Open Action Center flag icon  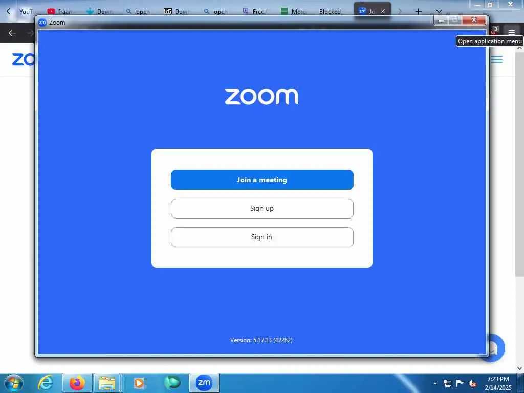(x=460, y=383)
